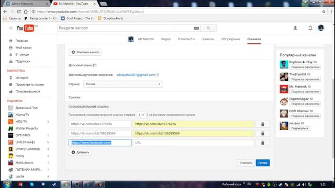
Task: Open the notifications bell
Action: (x=310, y=28)
